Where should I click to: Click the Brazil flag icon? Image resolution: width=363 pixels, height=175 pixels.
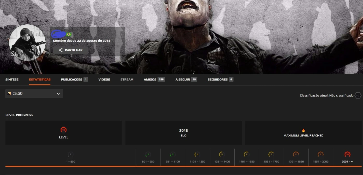pyautogui.click(x=69, y=34)
